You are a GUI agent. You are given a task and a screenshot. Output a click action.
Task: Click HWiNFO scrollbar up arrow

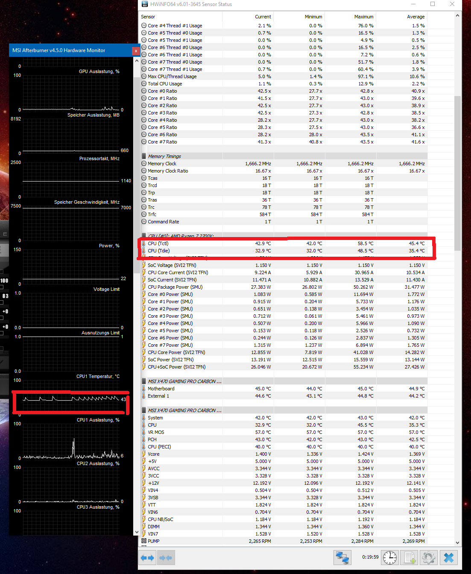[x=458, y=16]
